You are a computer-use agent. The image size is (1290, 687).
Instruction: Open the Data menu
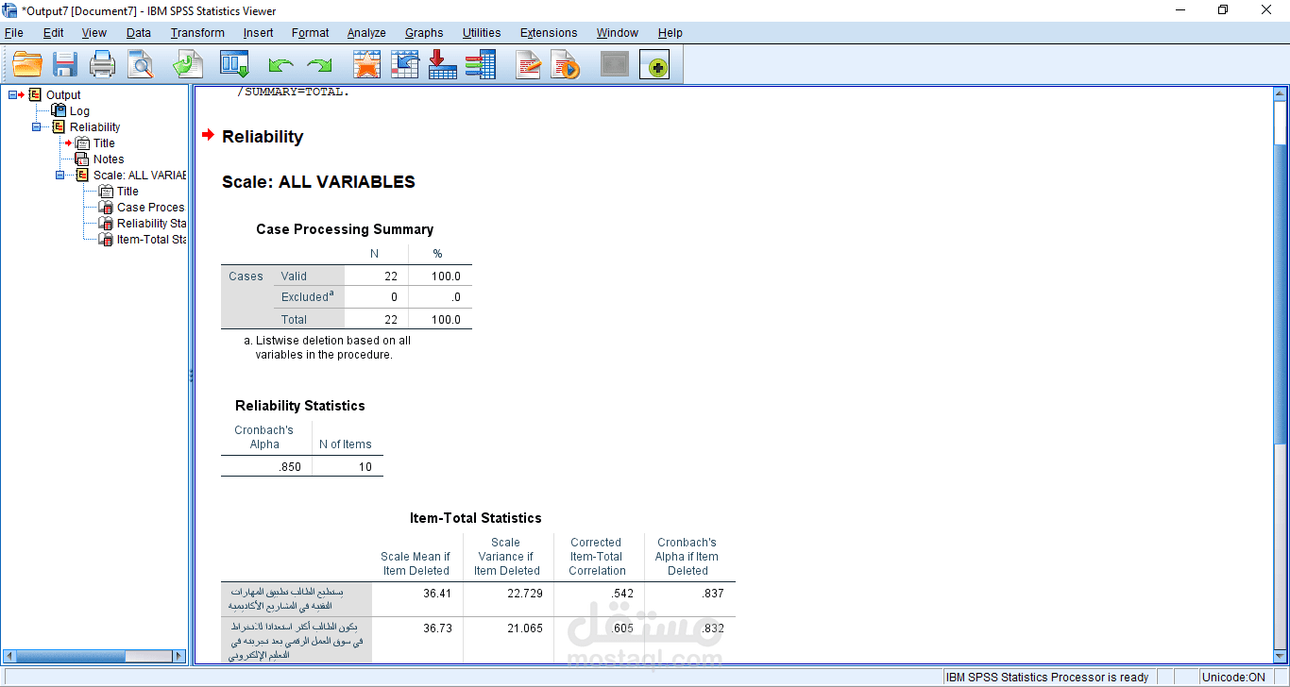click(x=139, y=33)
